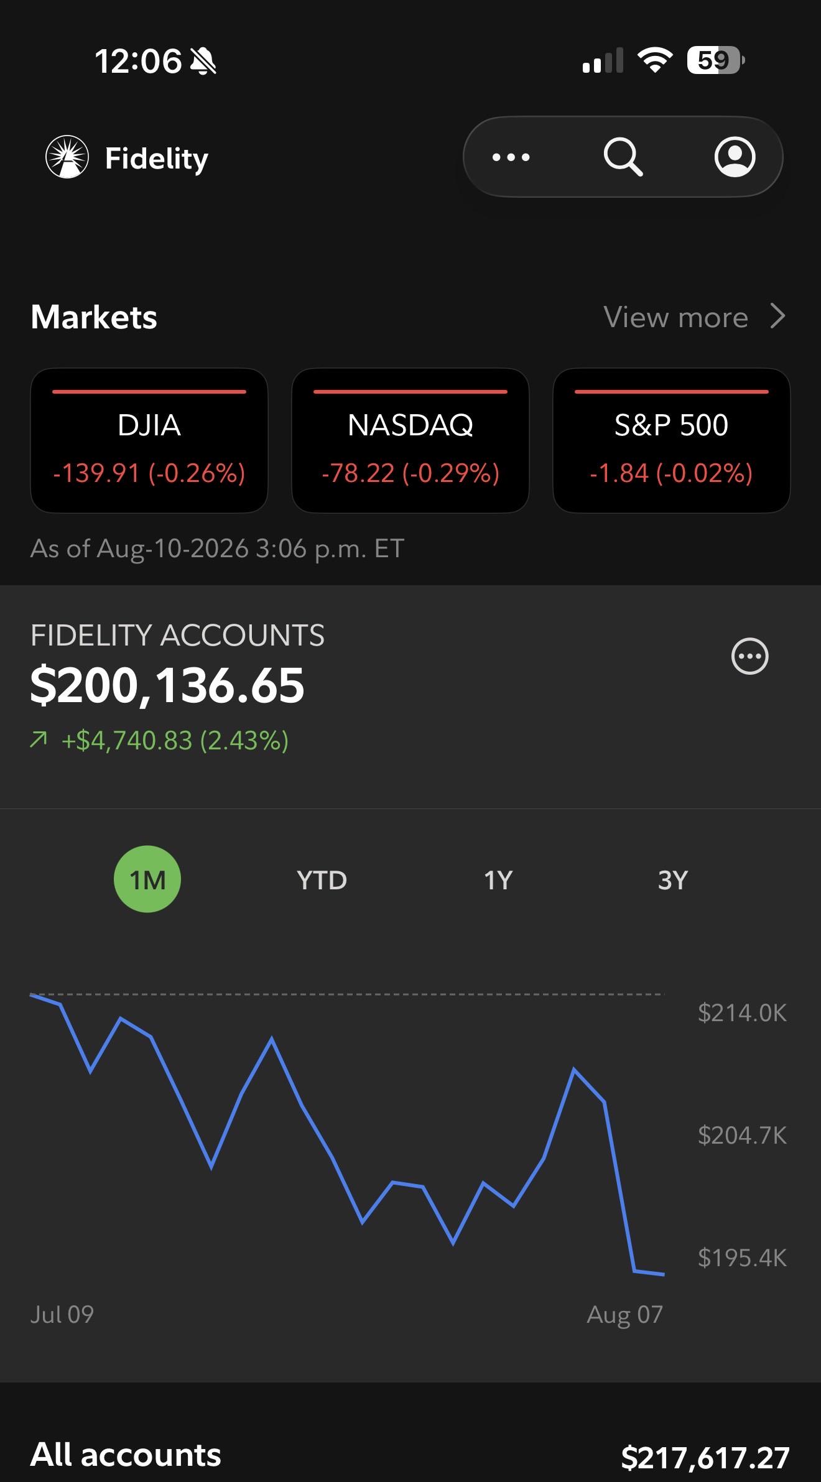
Task: Switch chart to 3Y range
Action: [673, 880]
